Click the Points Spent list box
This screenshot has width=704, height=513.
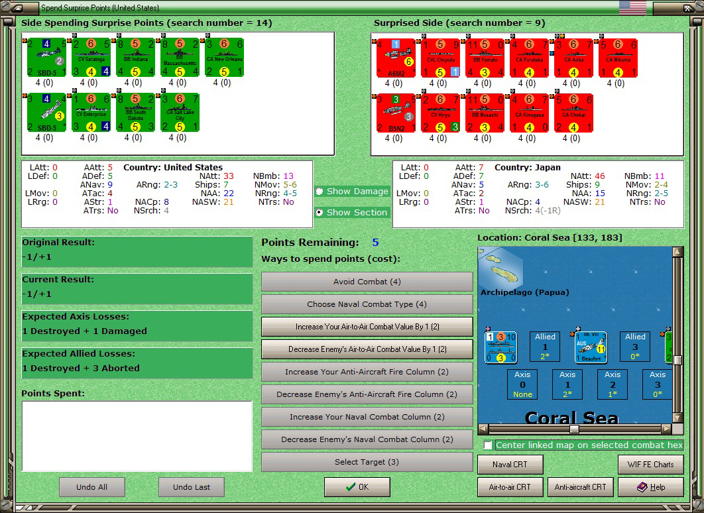click(x=137, y=436)
